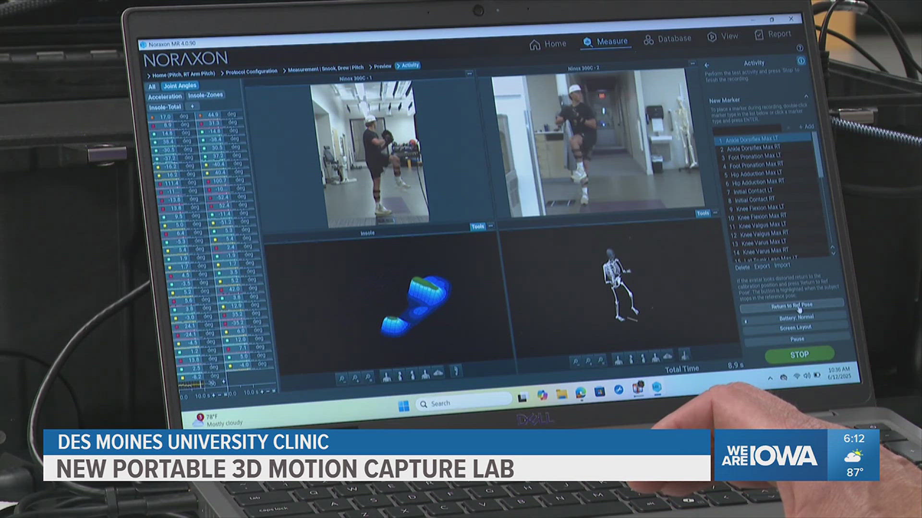Toggle the Insole-Zones signal group
This screenshot has height=518, width=922.
[205, 95]
